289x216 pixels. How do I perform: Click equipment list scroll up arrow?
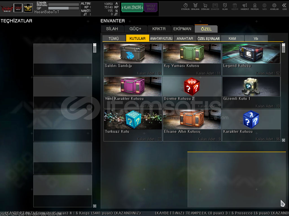[95, 45]
